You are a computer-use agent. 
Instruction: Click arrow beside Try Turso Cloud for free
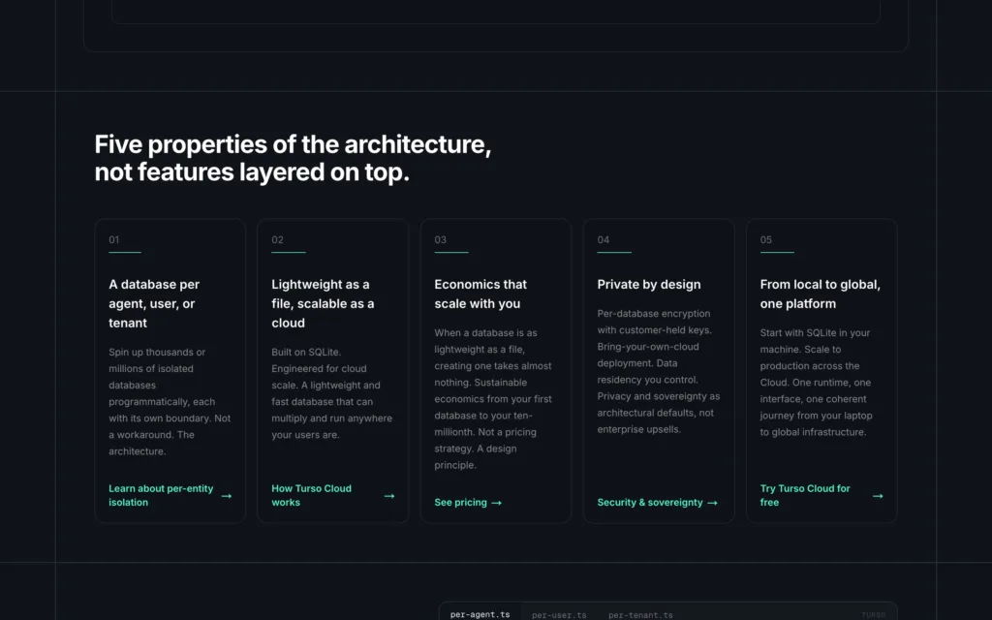[878, 496]
